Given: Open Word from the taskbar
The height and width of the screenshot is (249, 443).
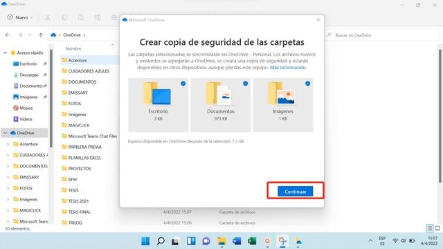Looking at the screenshot, I should 237,241.
